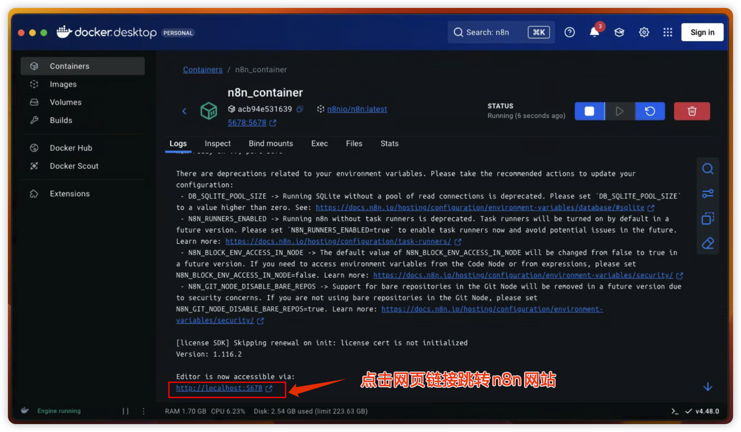Click the Engine running whale status icon
Viewport: 741px width, 432px height.
[25, 410]
